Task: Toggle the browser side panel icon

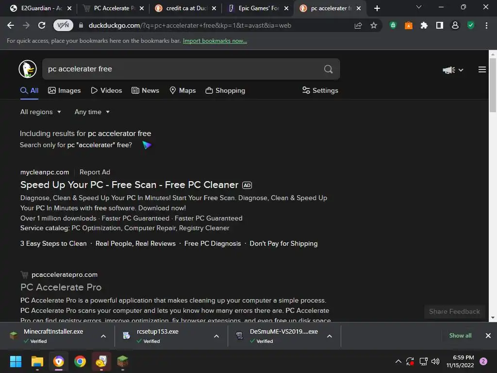Action: (x=440, y=25)
